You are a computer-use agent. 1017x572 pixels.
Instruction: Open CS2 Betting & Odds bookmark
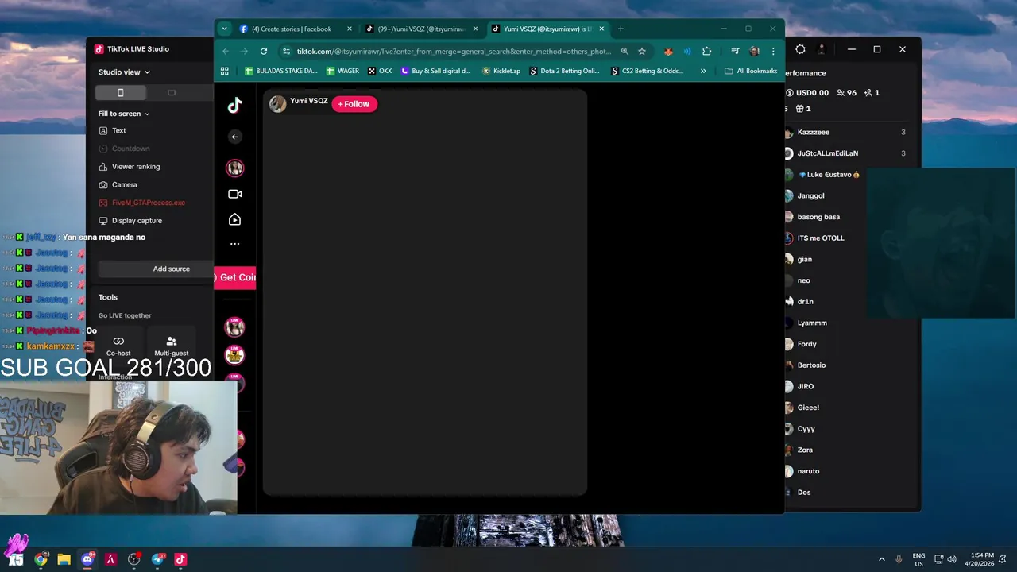647,71
